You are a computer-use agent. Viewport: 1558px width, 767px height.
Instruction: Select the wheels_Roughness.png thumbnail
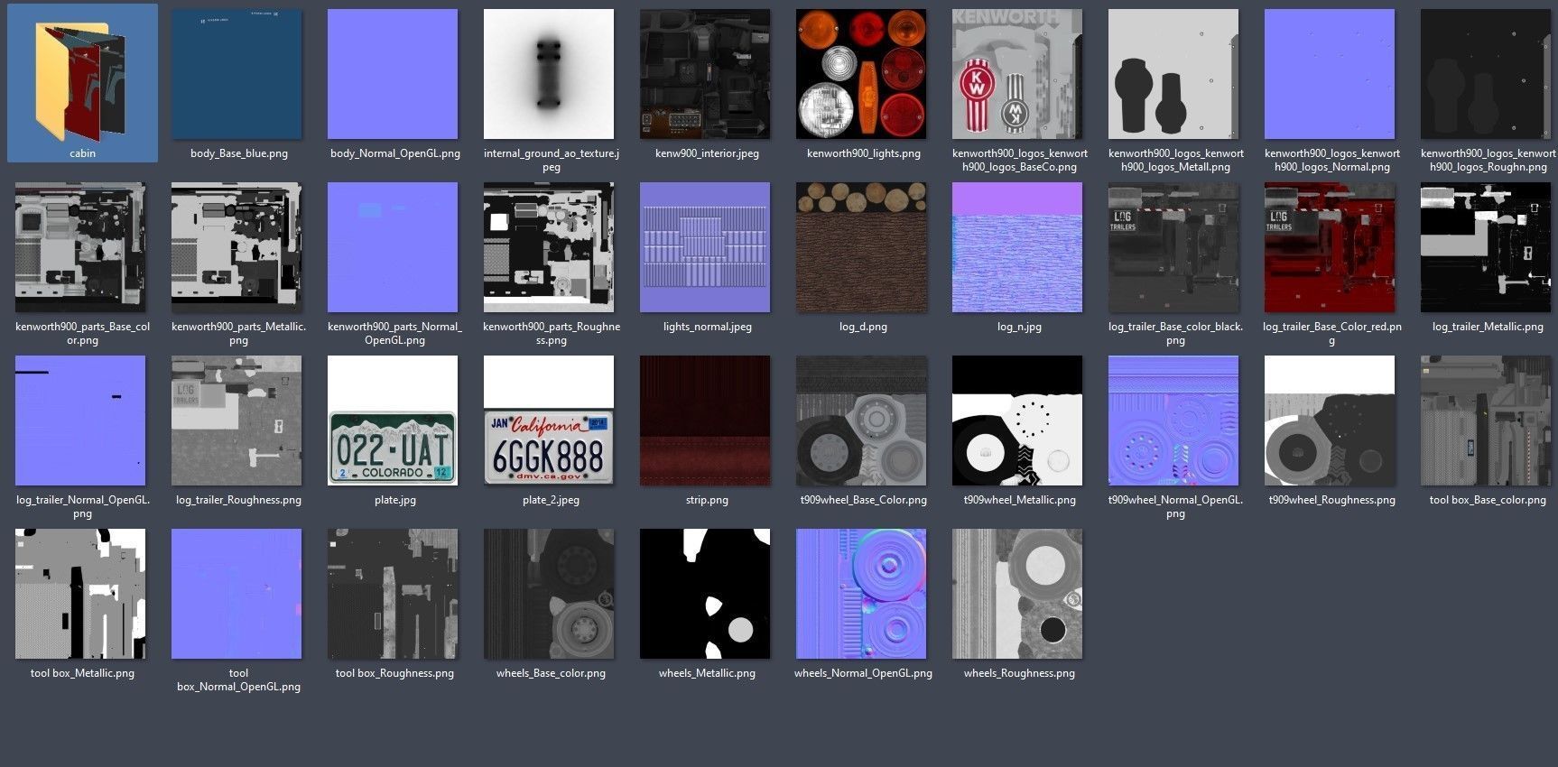[x=1017, y=594]
